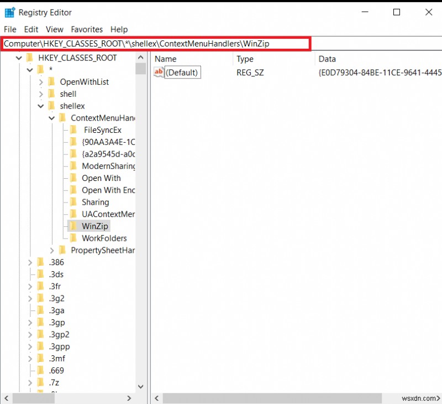
Task: Click the WinZip folder icon
Action: 73,226
